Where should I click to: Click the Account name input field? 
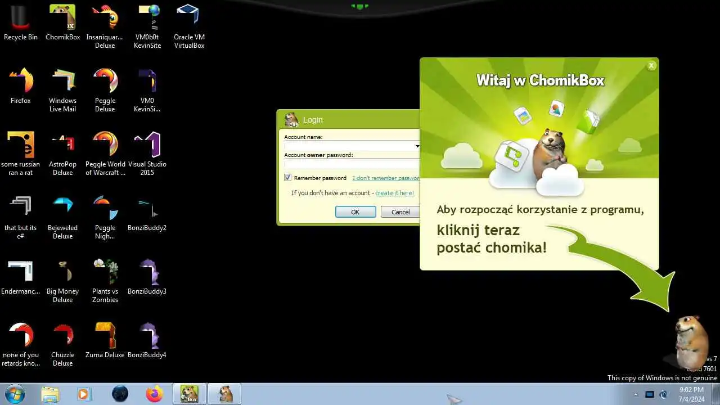349,146
